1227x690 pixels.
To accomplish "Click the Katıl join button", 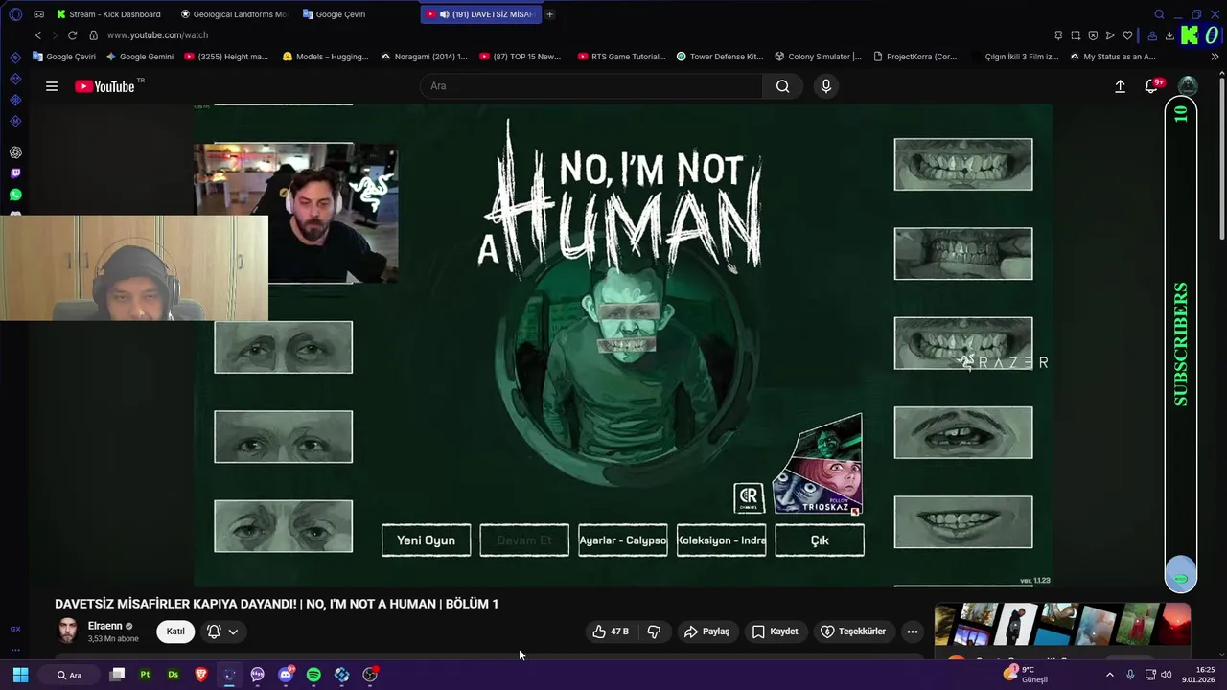I will click(x=175, y=632).
